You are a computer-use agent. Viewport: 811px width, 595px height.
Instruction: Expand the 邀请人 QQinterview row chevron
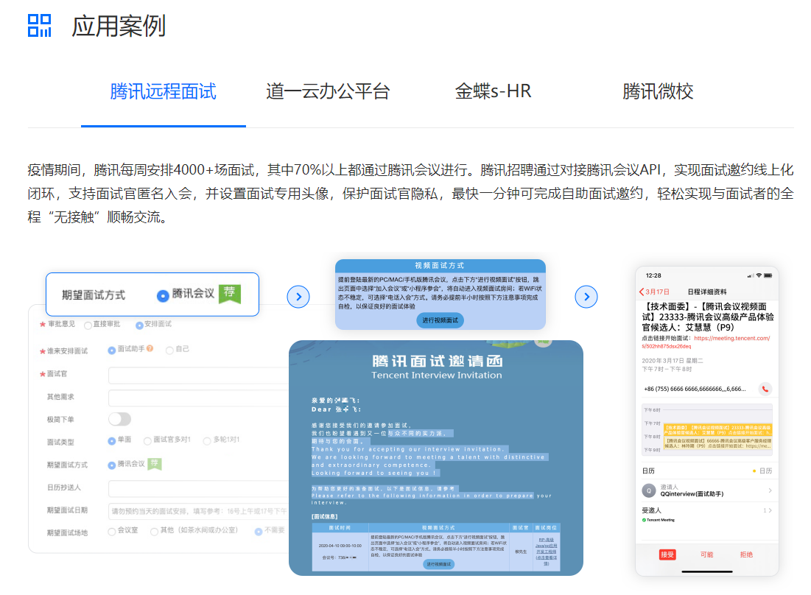point(770,490)
